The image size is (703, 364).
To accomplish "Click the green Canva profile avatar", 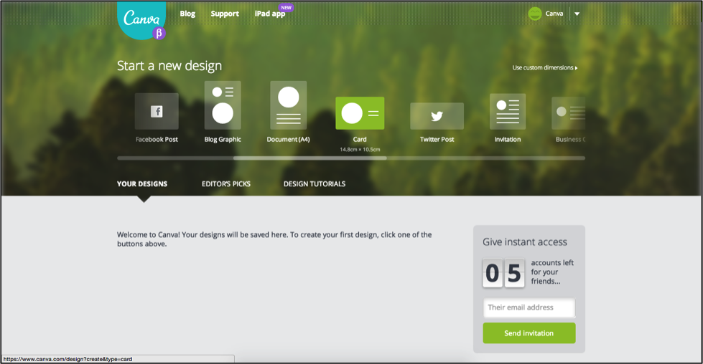I will [535, 14].
